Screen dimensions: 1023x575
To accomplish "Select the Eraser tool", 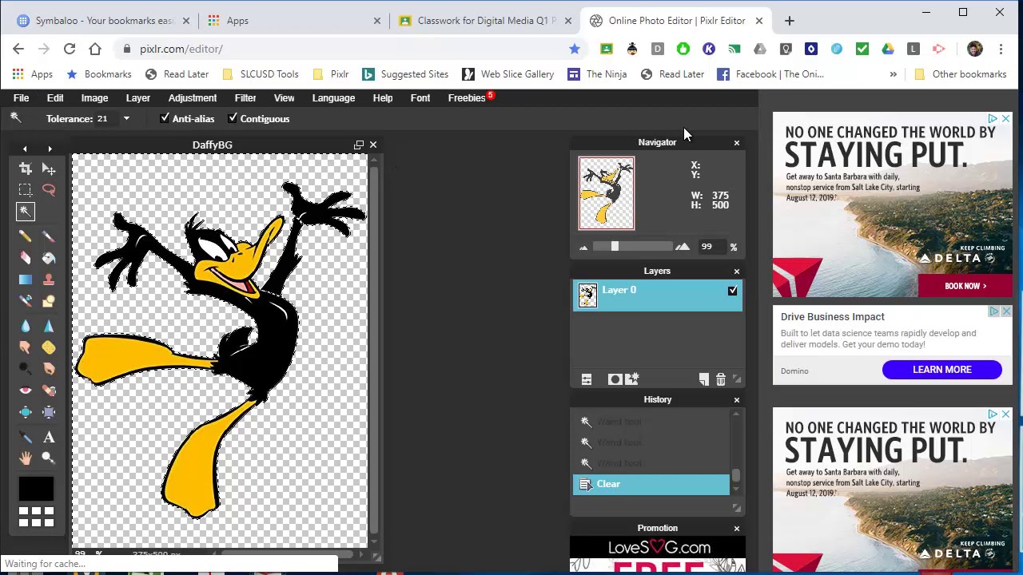I will point(26,258).
